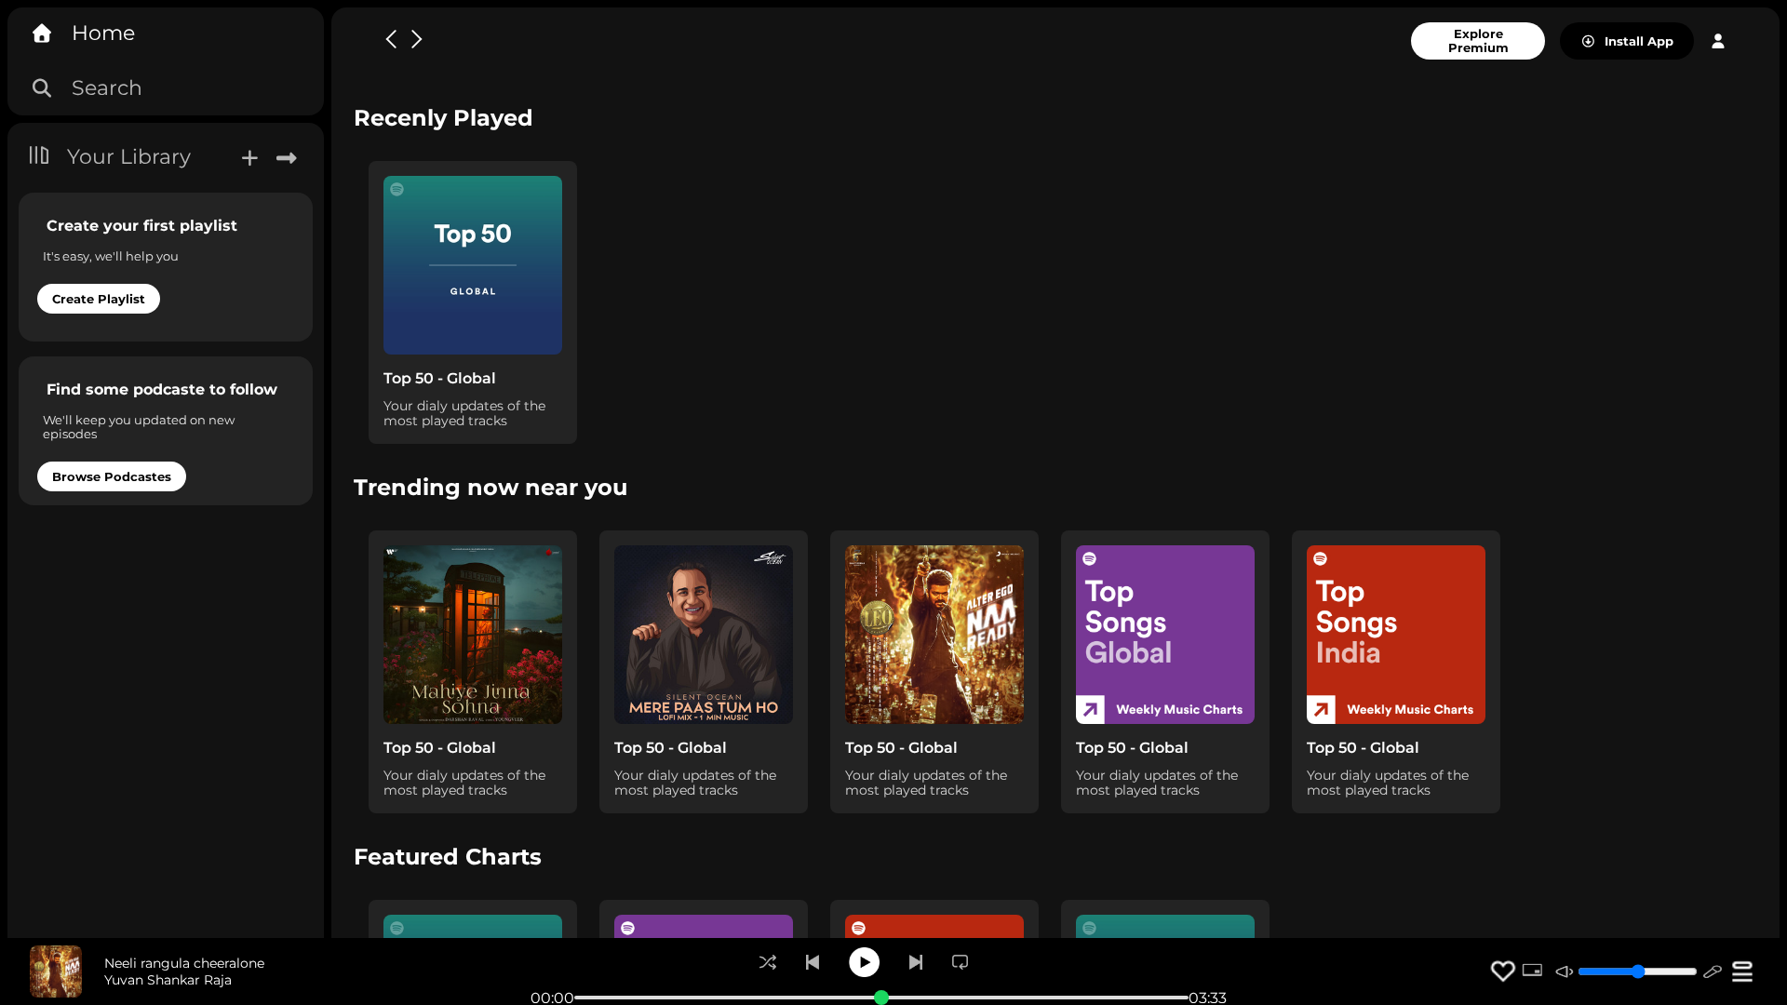This screenshot has width=1787, height=1005.
Task: Click the Your Library books icon
Action: click(39, 155)
